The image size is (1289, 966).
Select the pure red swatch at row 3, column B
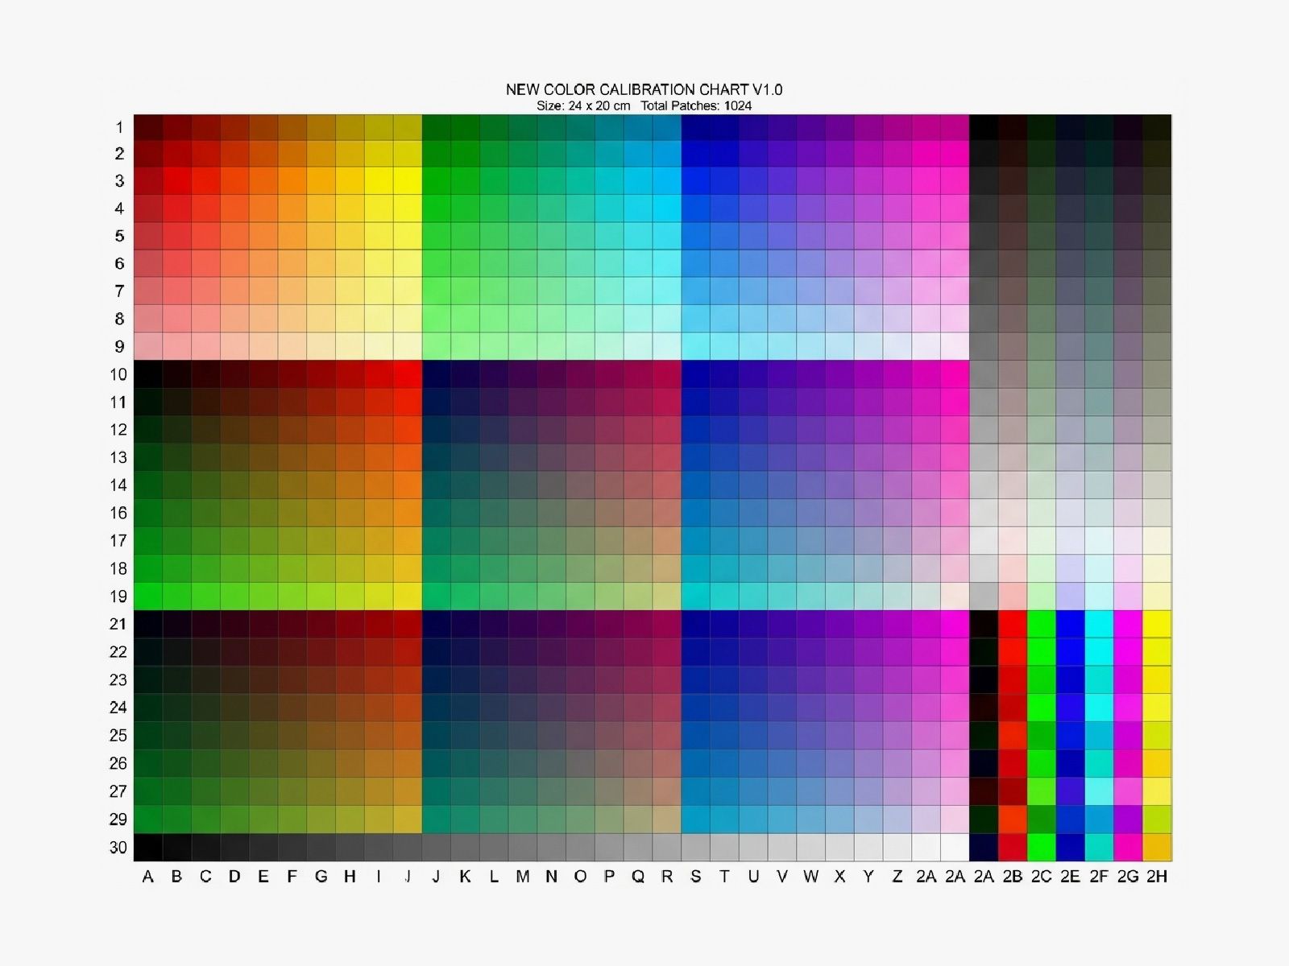pyautogui.click(x=177, y=180)
